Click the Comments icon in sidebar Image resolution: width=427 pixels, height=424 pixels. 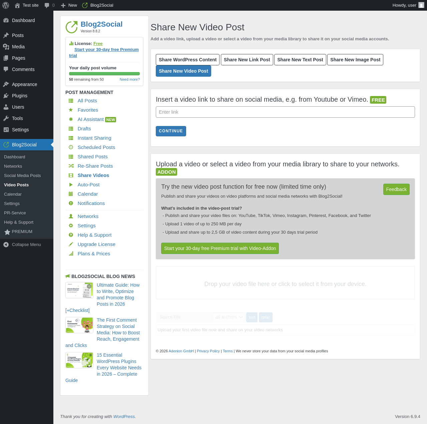coord(6,69)
